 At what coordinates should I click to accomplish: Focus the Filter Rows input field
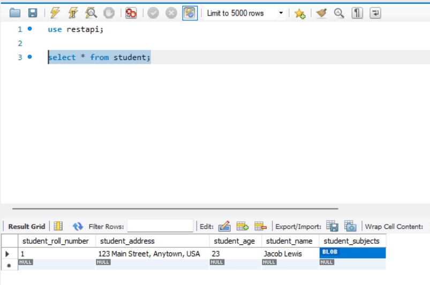[x=160, y=226]
